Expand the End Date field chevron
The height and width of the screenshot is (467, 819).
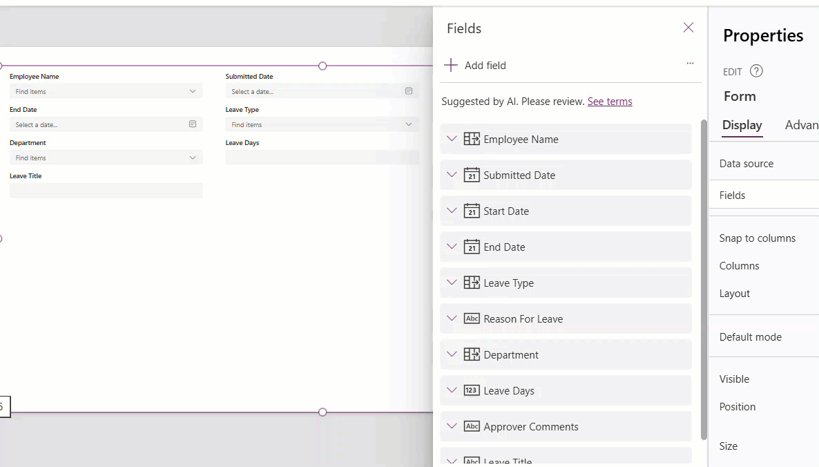452,247
